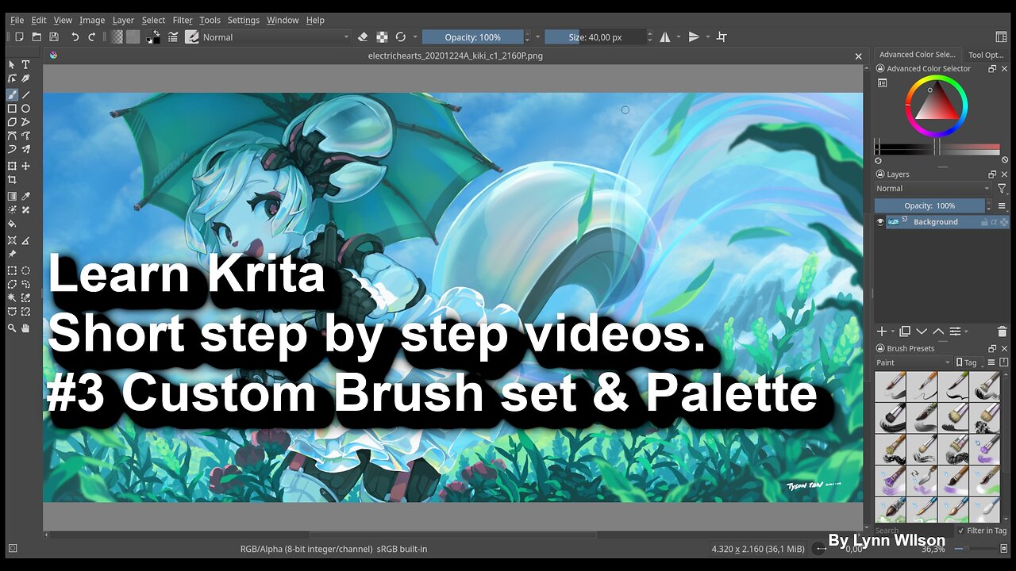Select the Line tool
This screenshot has width=1016, height=571.
(25, 94)
